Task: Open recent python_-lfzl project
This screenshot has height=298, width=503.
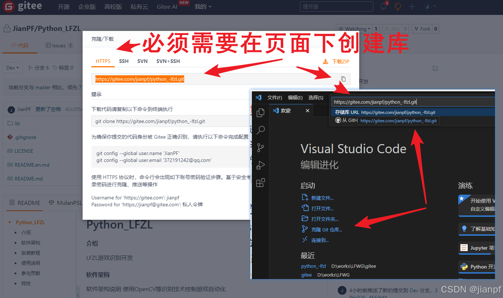Action: [313, 266]
